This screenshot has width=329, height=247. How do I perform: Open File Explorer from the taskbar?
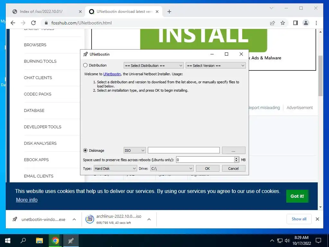pyautogui.click(x=39, y=241)
